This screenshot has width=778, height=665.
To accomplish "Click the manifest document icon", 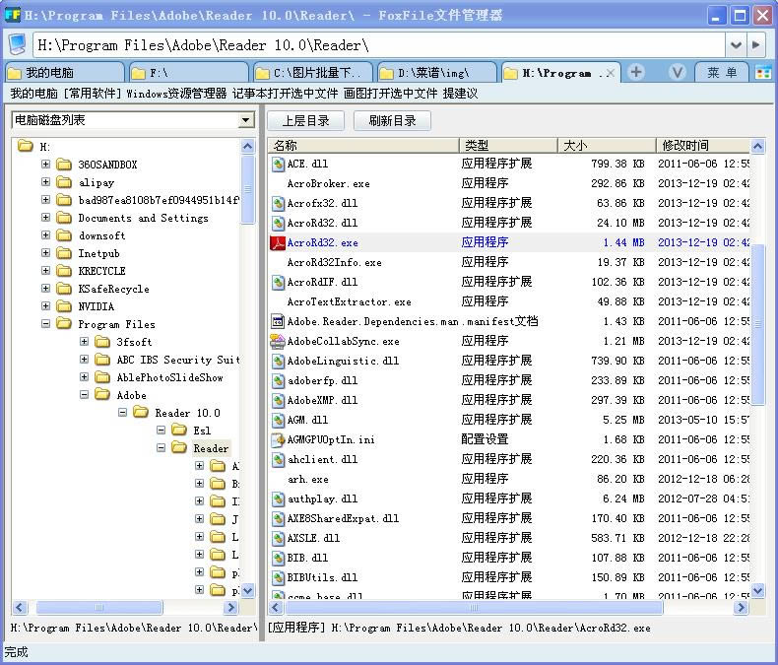I will click(x=278, y=321).
